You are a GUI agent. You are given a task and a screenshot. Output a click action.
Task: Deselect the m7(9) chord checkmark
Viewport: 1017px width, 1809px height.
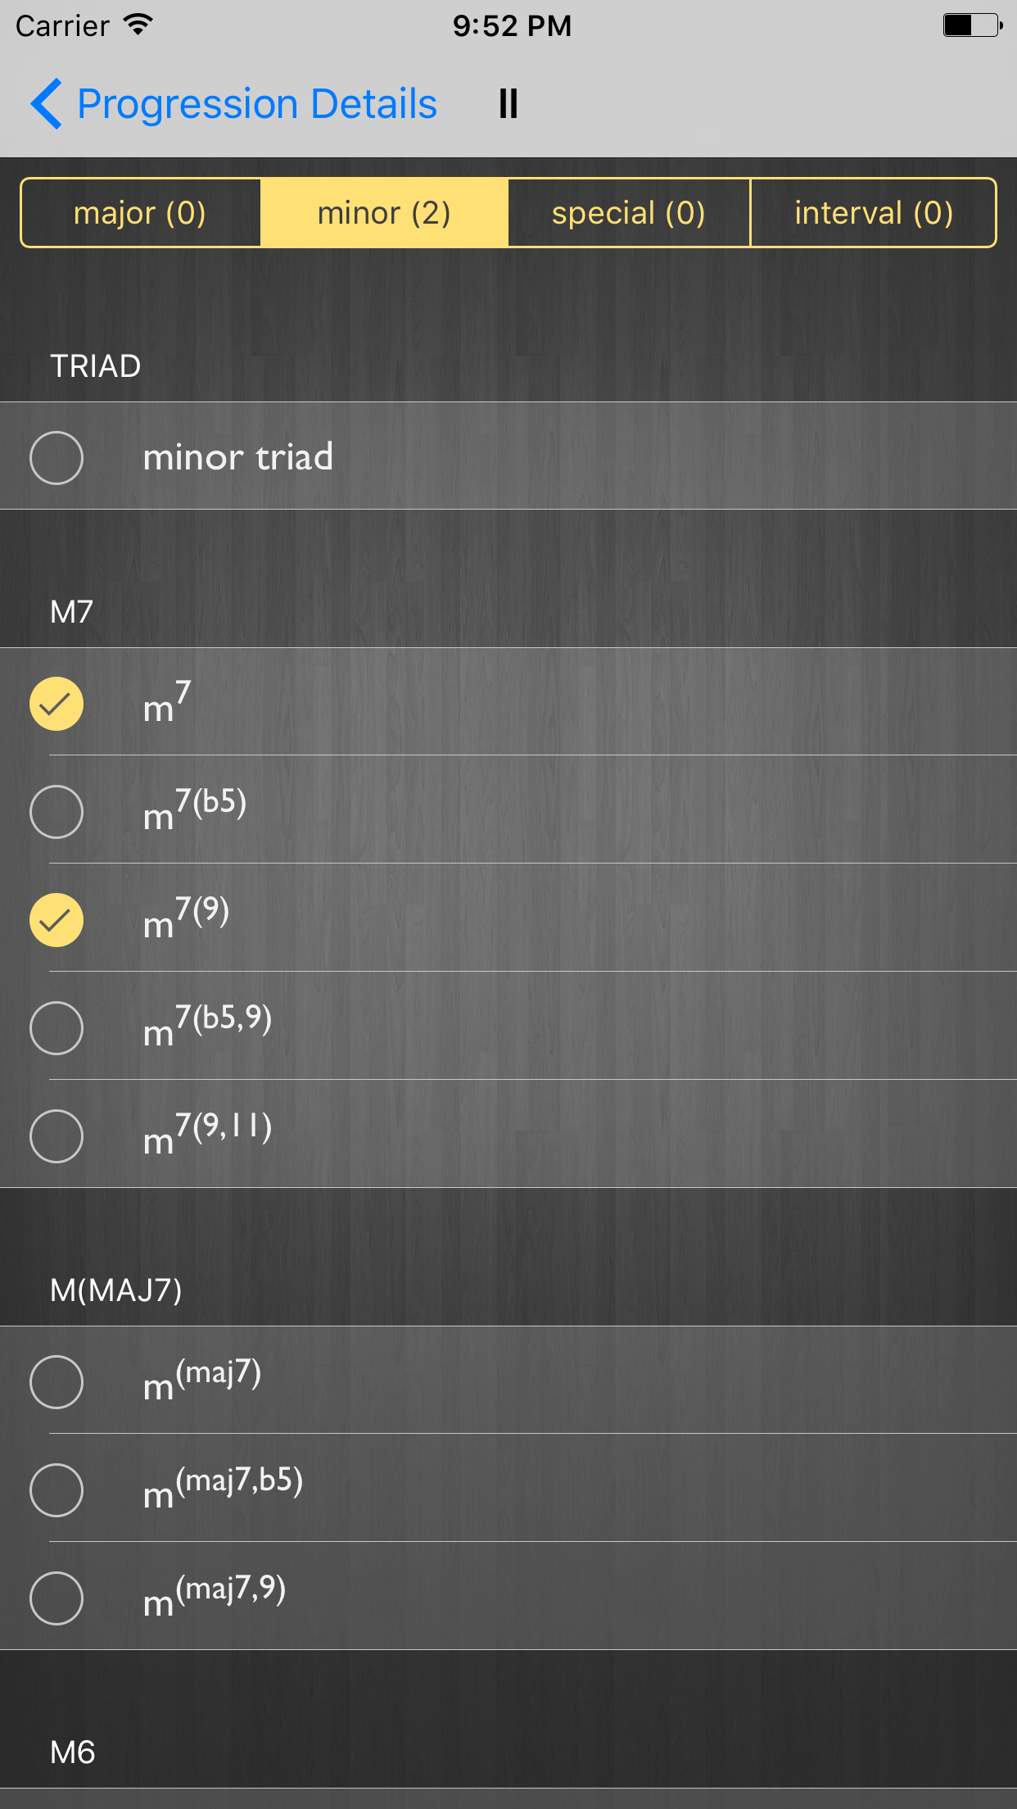(56, 920)
